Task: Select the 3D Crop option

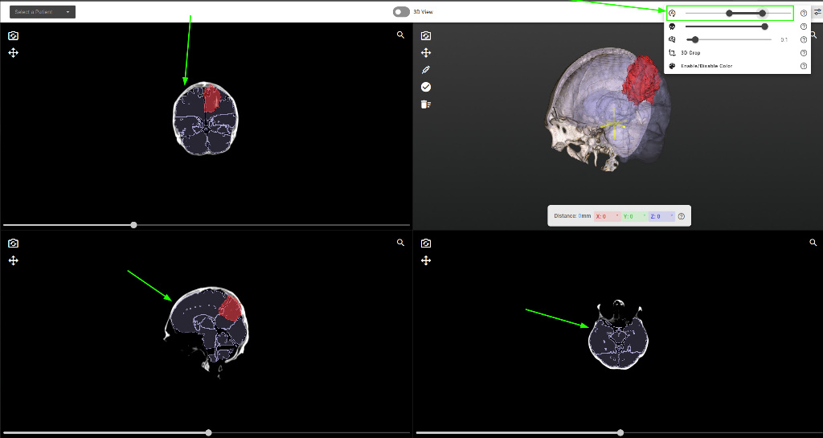Action: 690,53
